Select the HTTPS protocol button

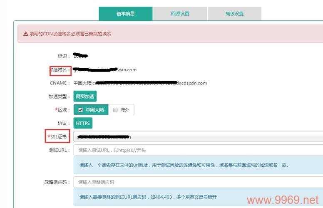tap(83, 123)
